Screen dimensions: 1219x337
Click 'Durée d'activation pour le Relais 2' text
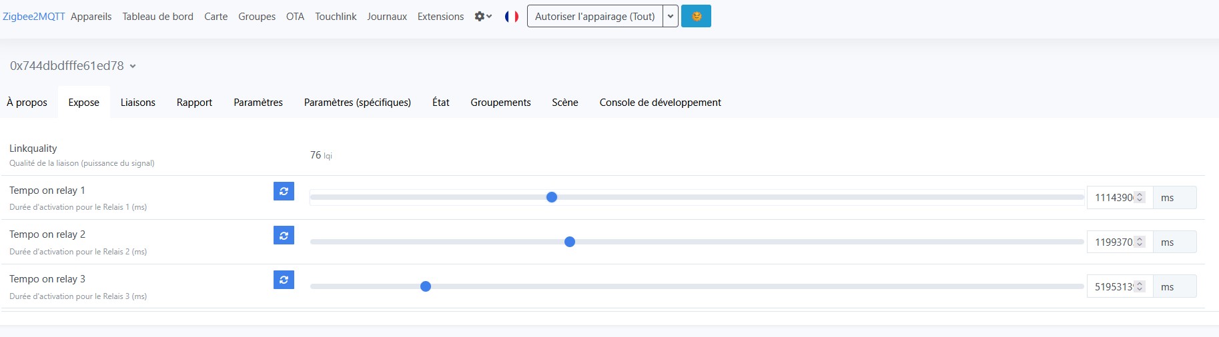point(78,252)
